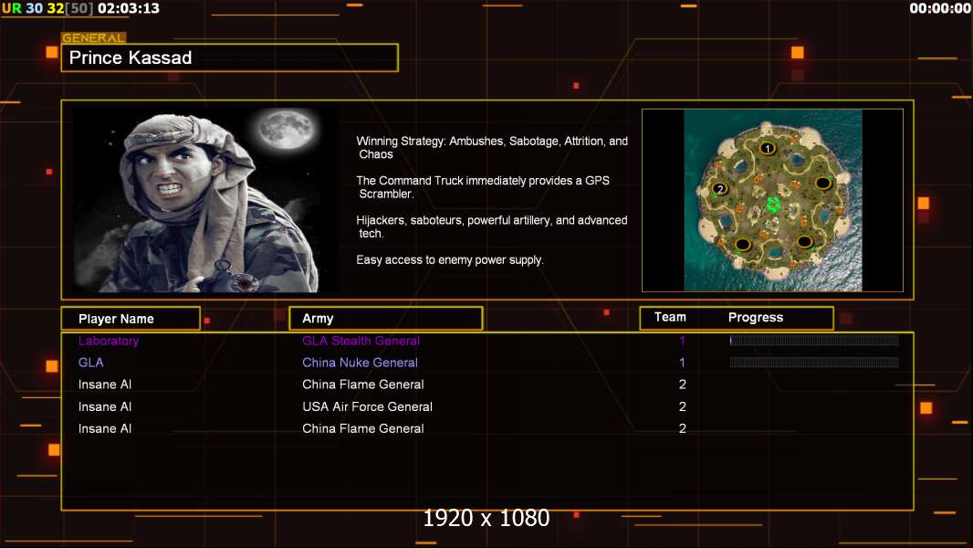
Task: Click start position 1 marker on map
Action: pyautogui.click(x=768, y=148)
